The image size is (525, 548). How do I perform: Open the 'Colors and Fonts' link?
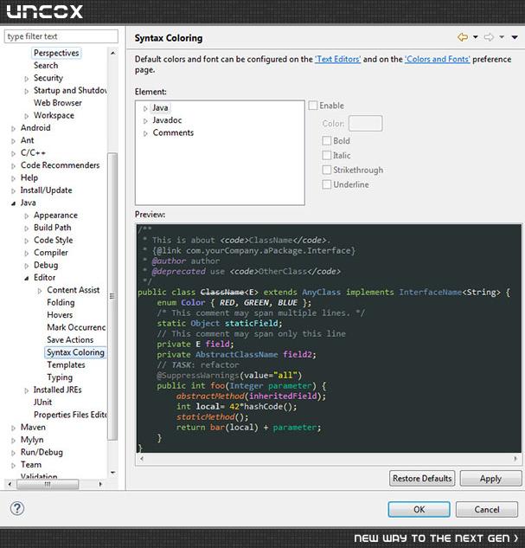438,59
